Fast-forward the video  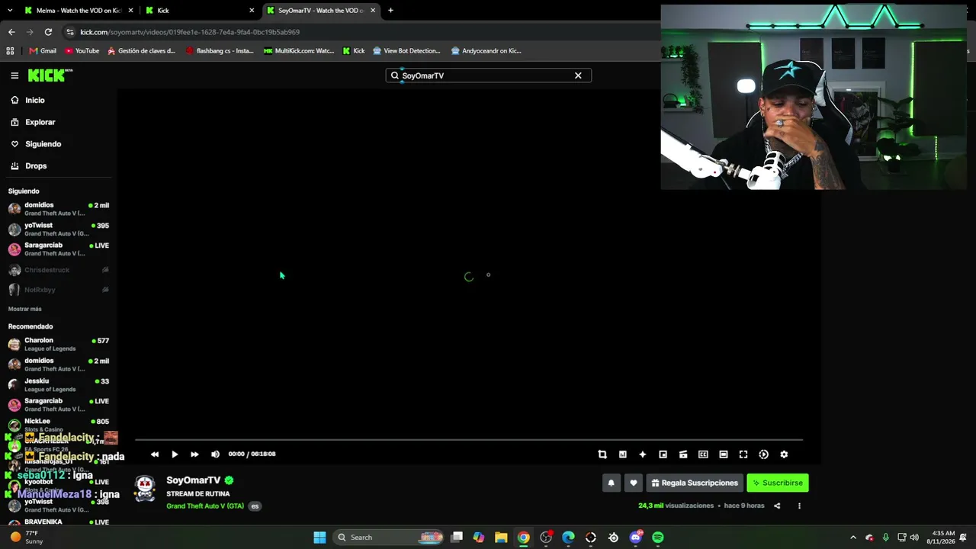194,454
